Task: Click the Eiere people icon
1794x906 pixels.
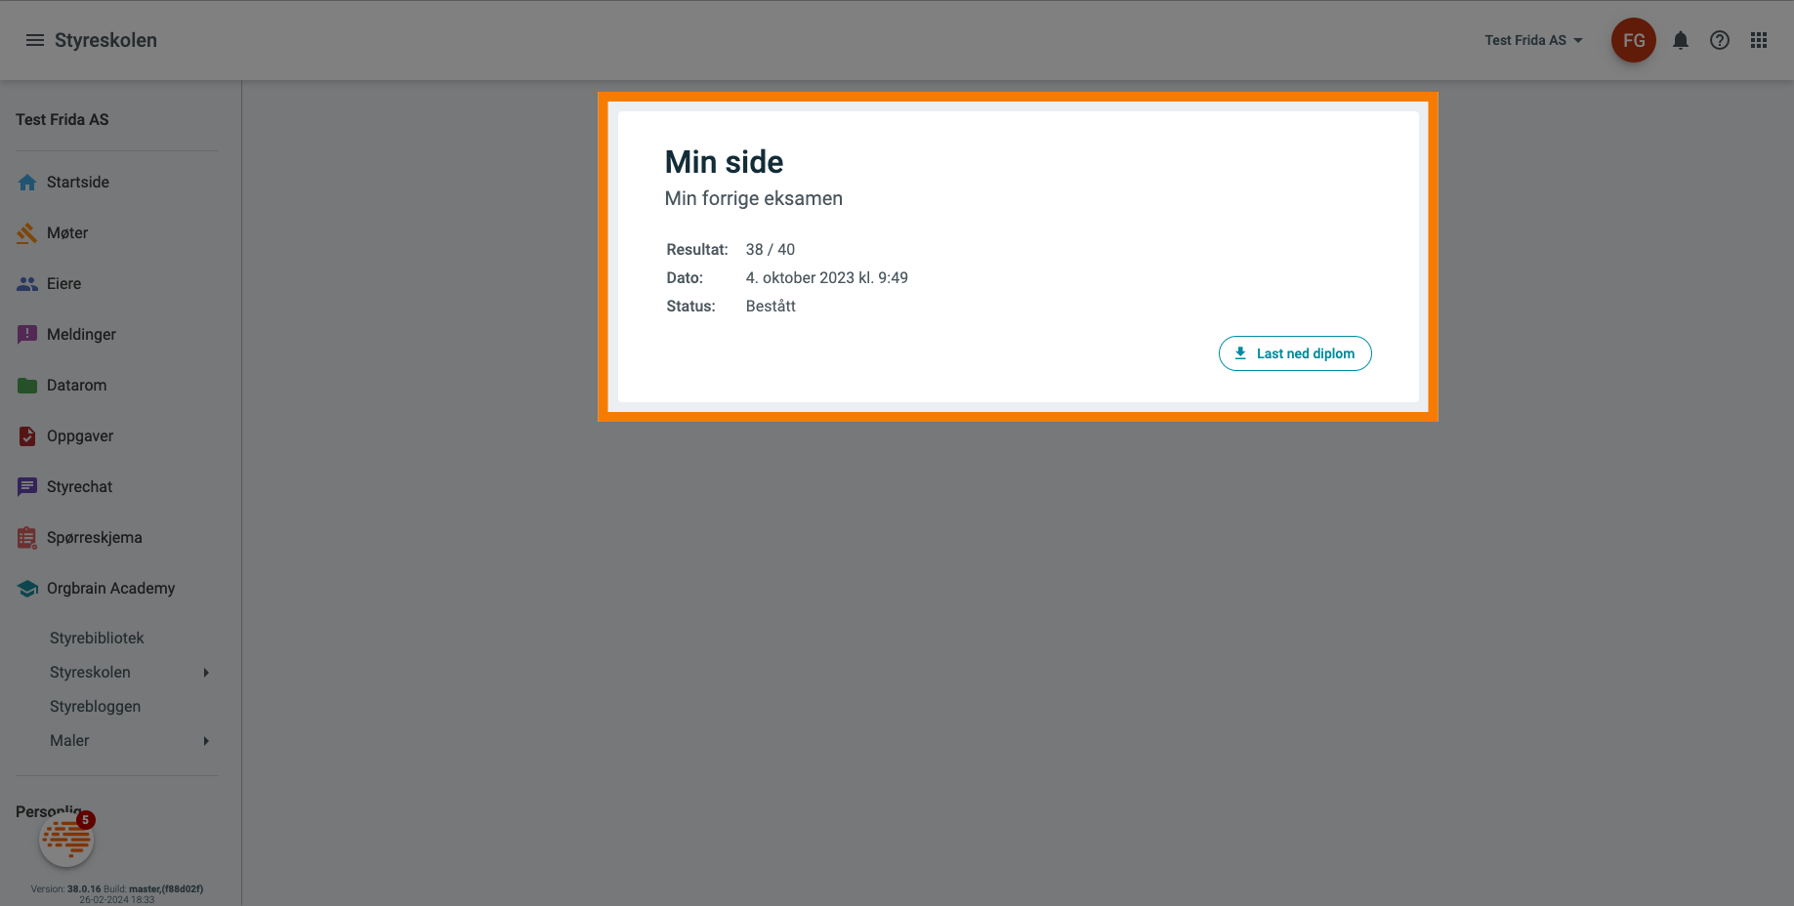Action: (27, 284)
